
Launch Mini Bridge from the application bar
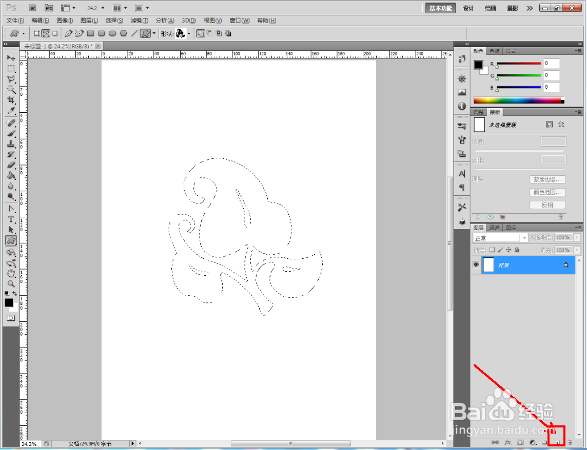[49, 8]
